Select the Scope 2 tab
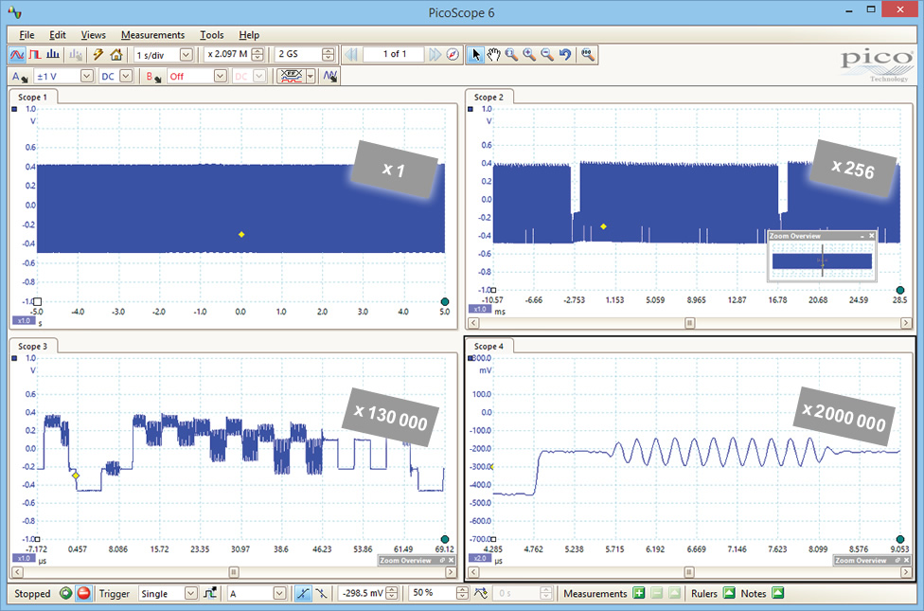Image resolution: width=924 pixels, height=611 pixels. click(x=489, y=97)
